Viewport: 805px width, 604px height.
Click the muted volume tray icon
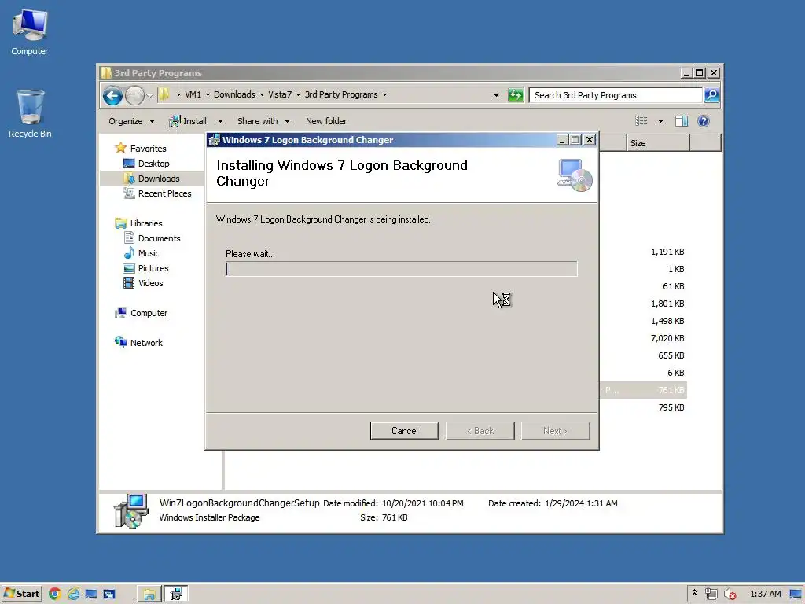pos(730,594)
